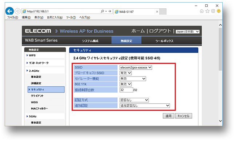Click the scrollbar down arrow
235x141 pixels.
(220, 121)
